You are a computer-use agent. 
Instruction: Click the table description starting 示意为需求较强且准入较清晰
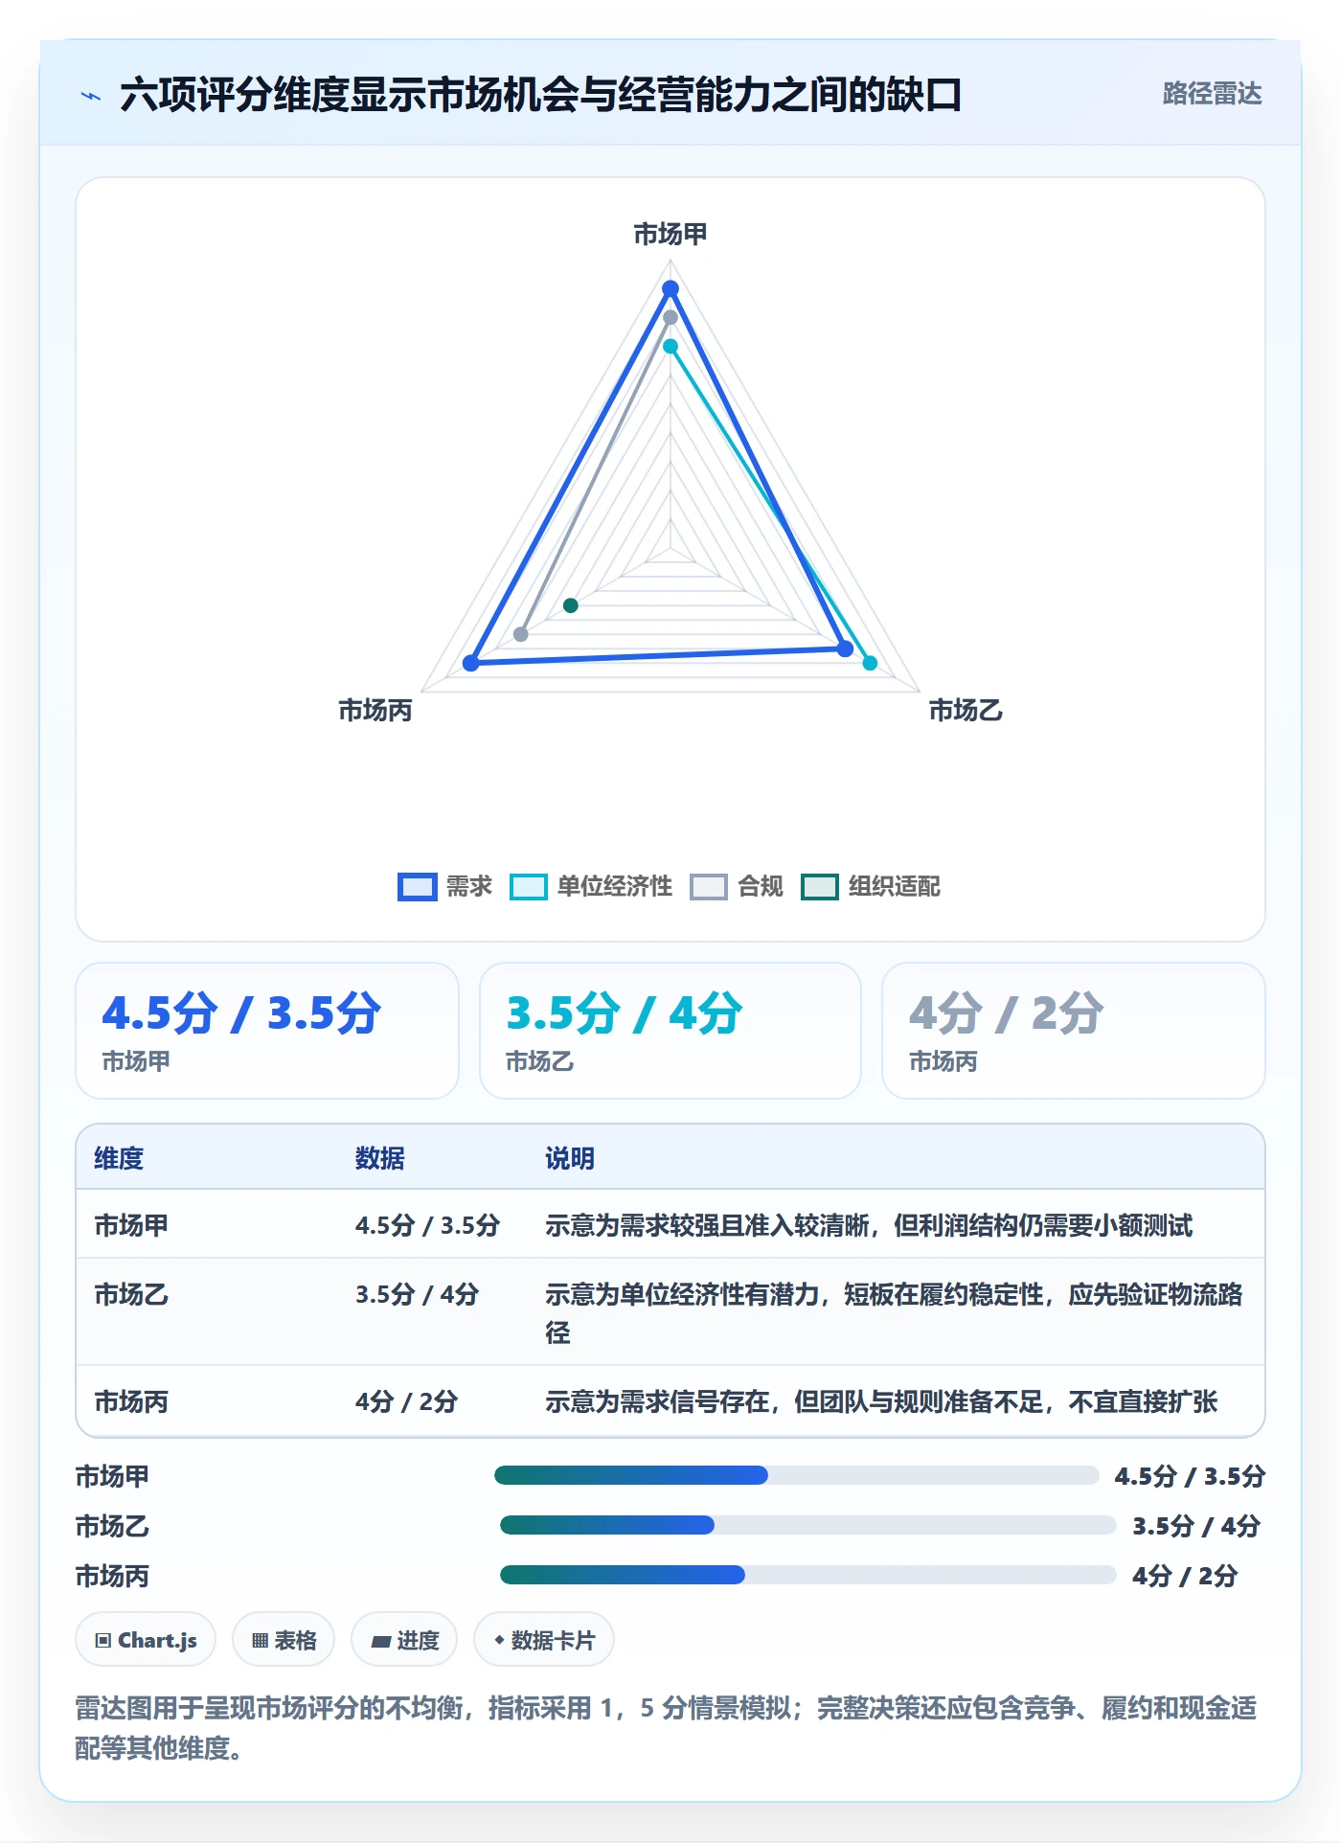pyautogui.click(x=869, y=1225)
